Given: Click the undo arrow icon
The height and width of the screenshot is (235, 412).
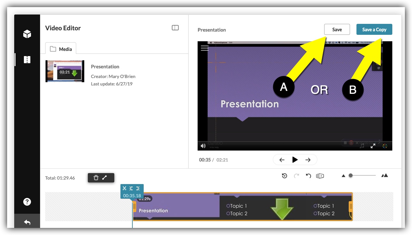Looking at the screenshot, I should (308, 176).
